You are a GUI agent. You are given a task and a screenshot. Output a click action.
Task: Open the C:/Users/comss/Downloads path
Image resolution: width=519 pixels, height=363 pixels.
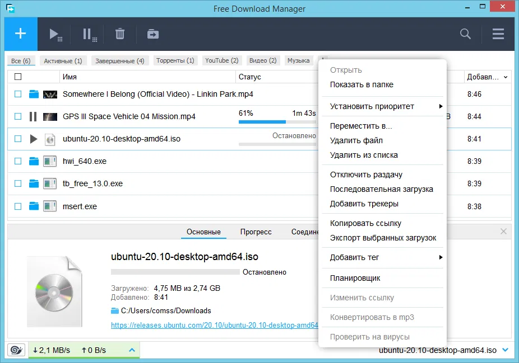pos(166,311)
